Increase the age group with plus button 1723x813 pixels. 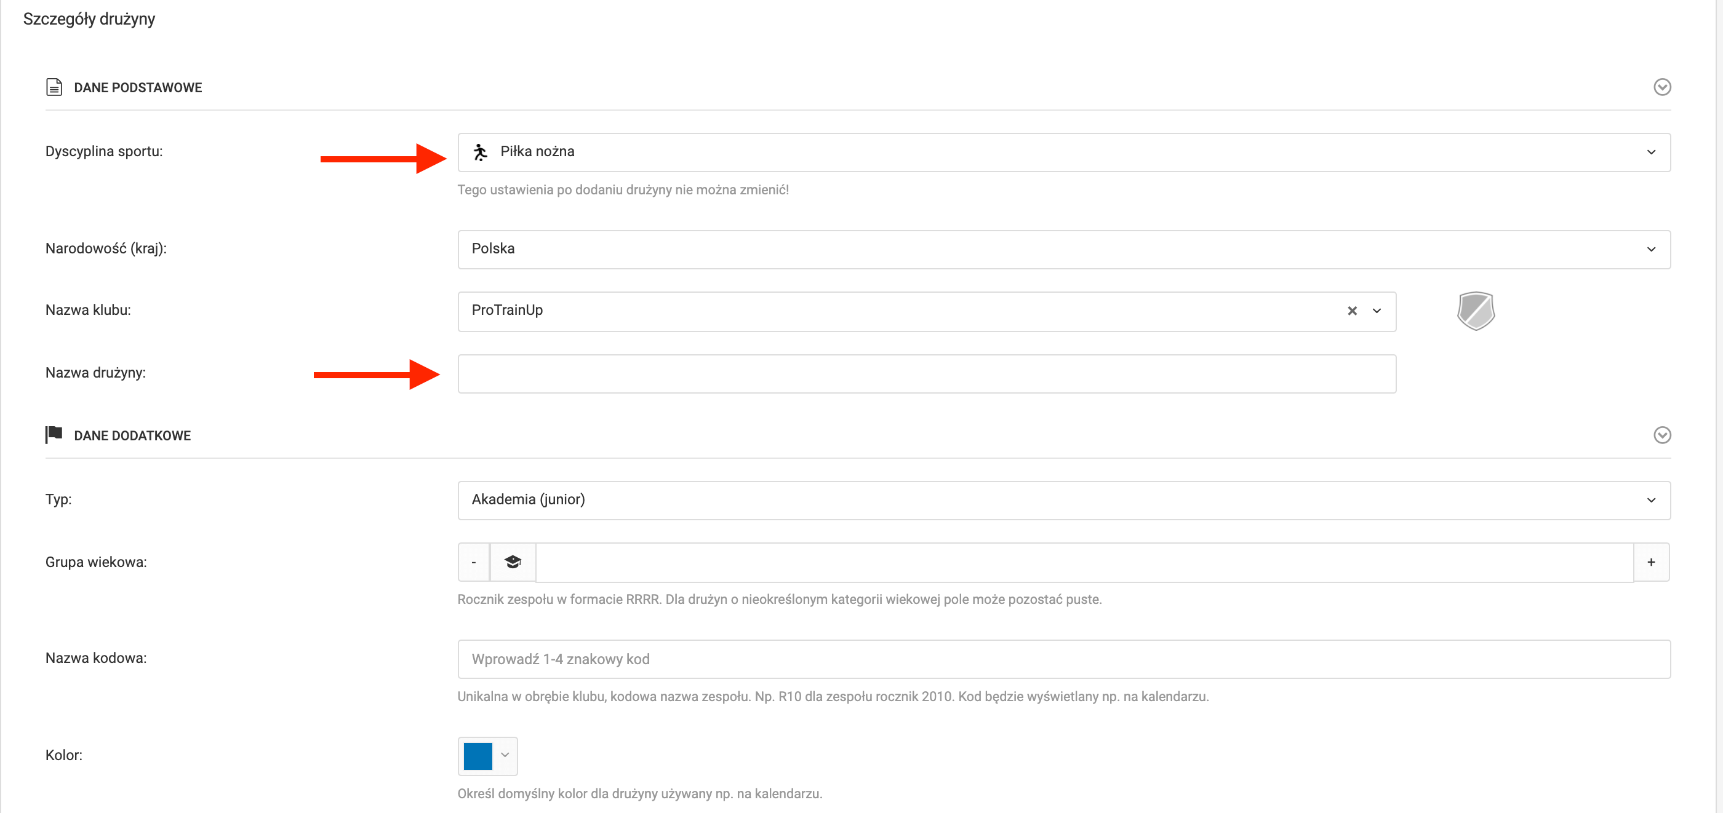point(1651,562)
